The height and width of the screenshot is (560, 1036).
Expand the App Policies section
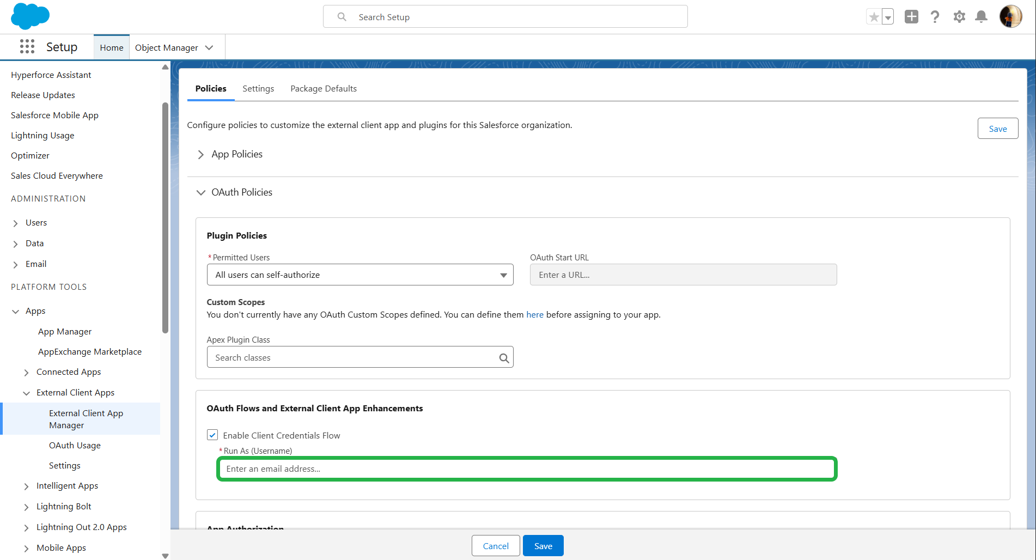click(x=201, y=155)
